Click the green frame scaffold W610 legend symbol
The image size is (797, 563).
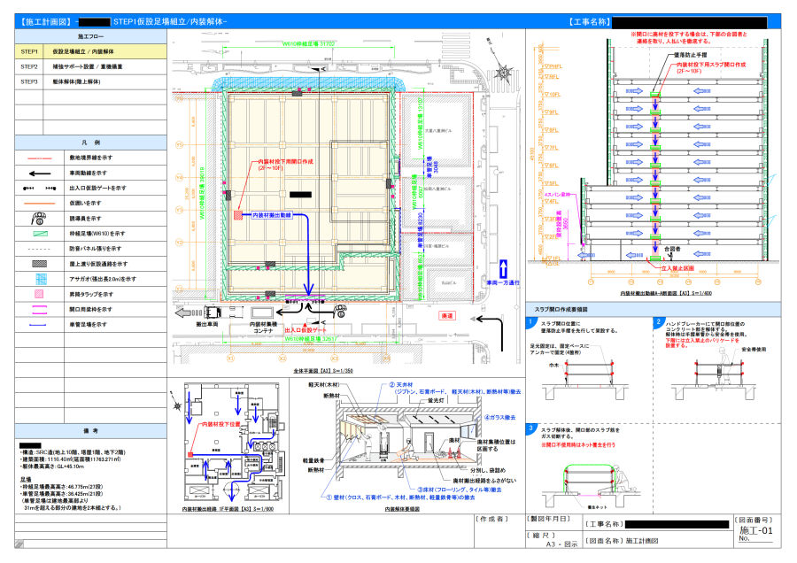point(37,234)
